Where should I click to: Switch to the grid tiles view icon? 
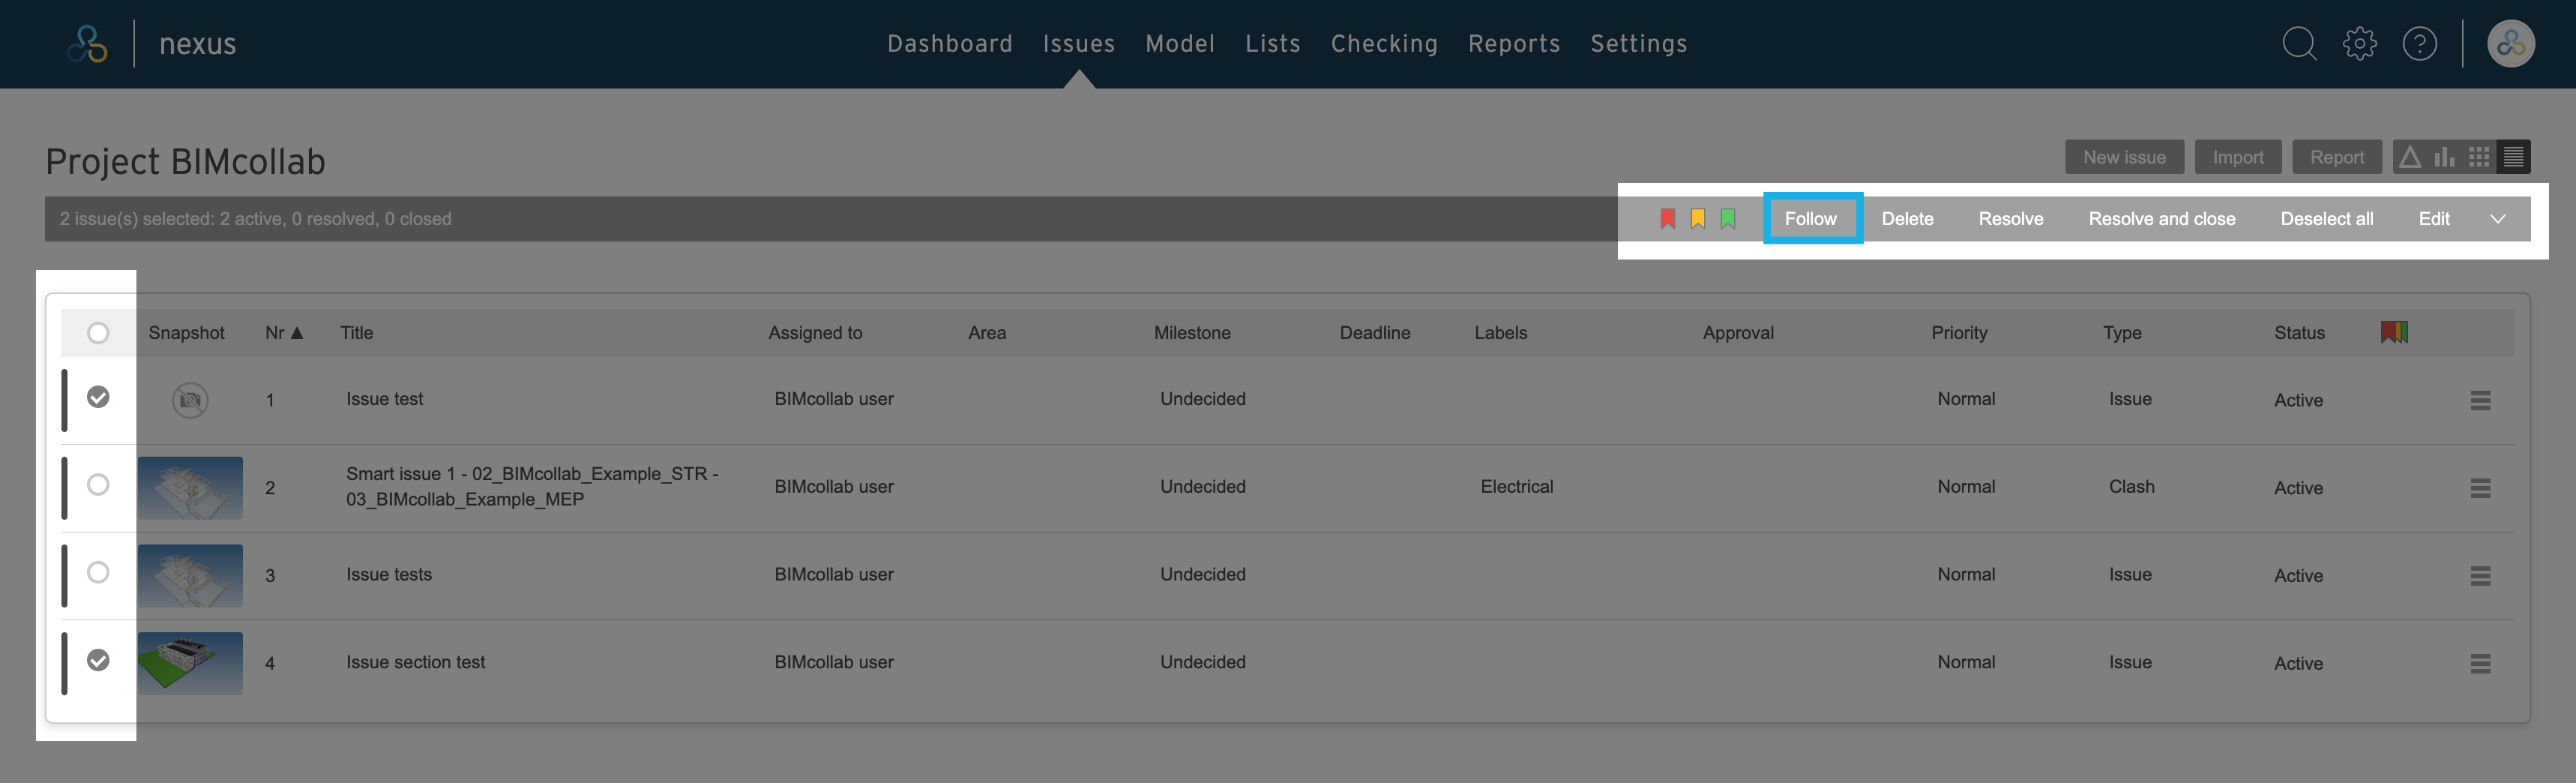coord(2479,157)
